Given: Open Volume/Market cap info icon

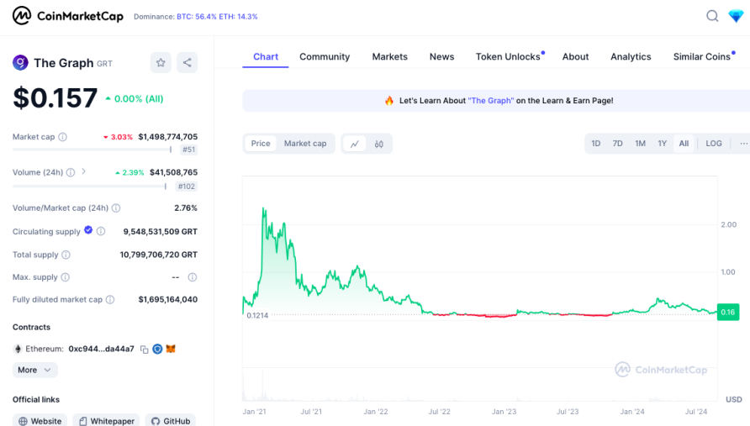Looking at the screenshot, I should click(x=116, y=208).
